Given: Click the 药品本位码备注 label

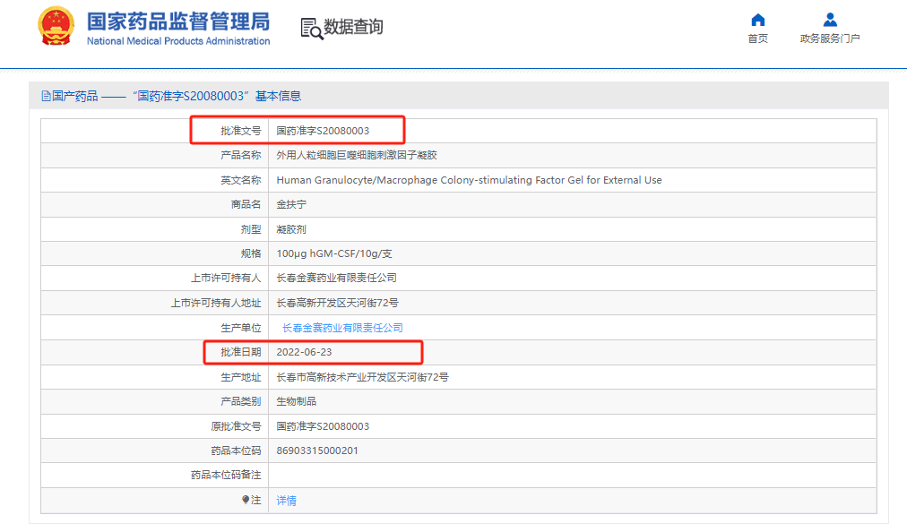Looking at the screenshot, I should 226,475.
